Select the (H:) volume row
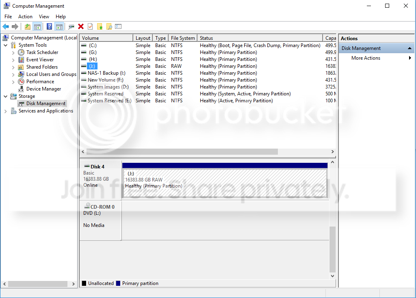 208,59
